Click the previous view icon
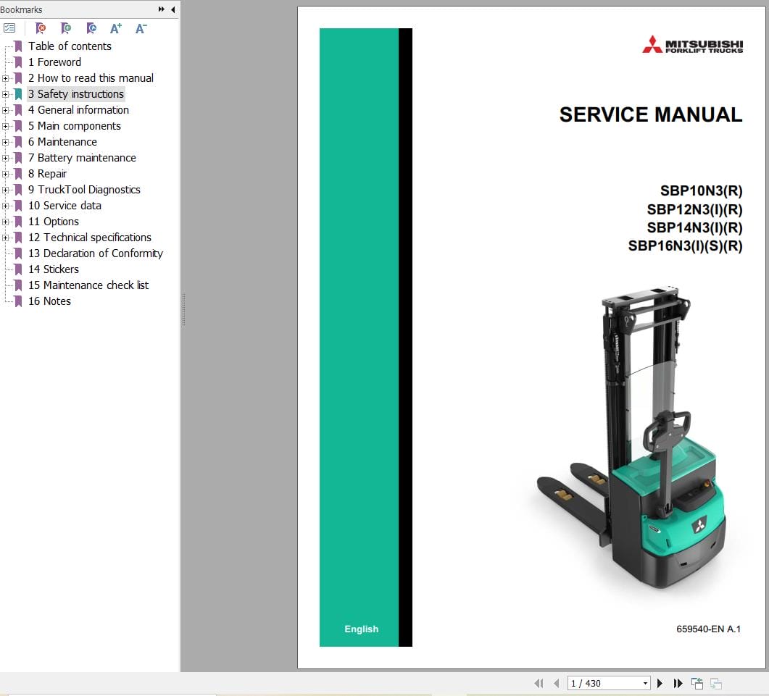Screen dimensions: 769x696 click(x=697, y=683)
